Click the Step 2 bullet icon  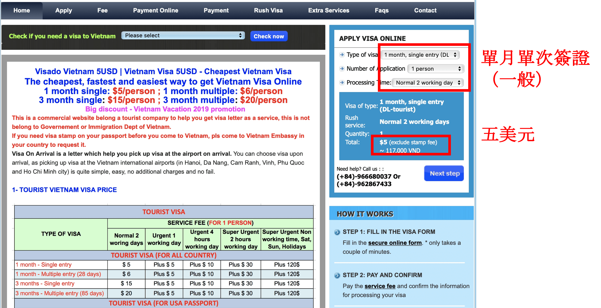tap(337, 275)
